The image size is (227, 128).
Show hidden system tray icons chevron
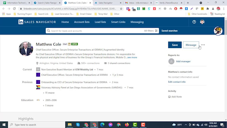pos(186,125)
